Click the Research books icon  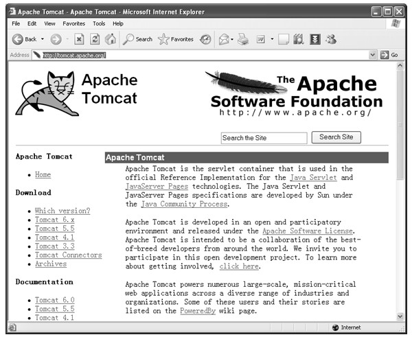click(299, 39)
